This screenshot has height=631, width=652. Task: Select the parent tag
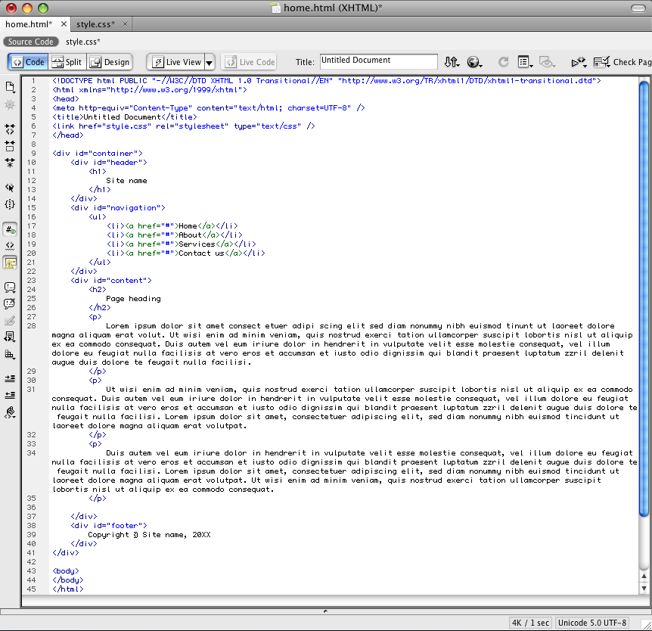click(10, 188)
